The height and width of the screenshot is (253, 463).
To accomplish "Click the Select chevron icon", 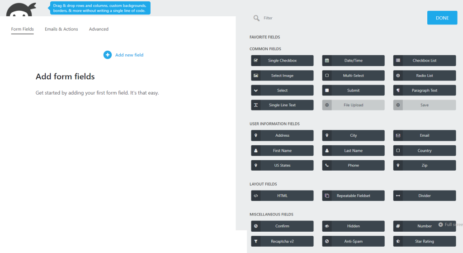I will [256, 91].
